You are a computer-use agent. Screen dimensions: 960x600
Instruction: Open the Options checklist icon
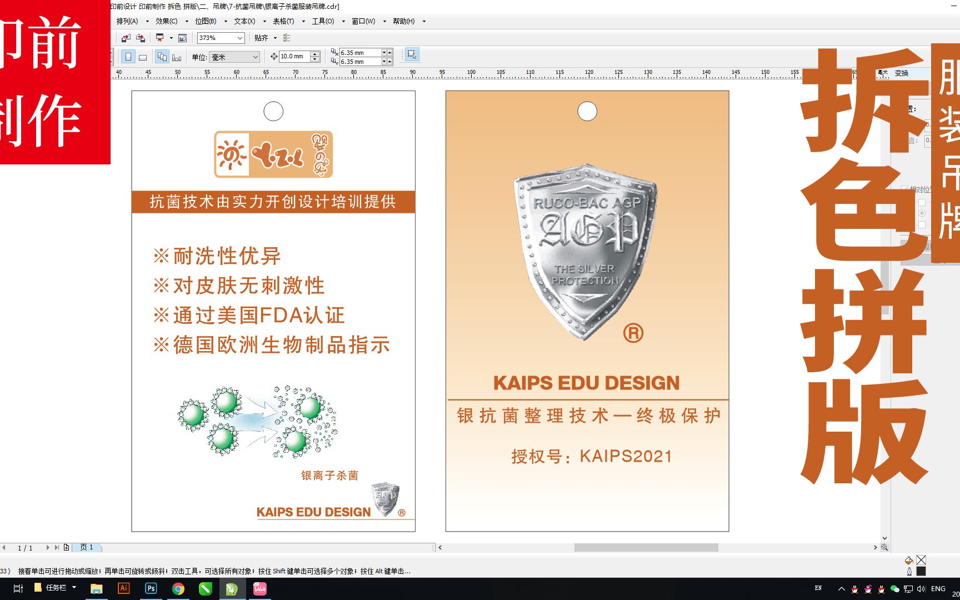click(x=287, y=38)
